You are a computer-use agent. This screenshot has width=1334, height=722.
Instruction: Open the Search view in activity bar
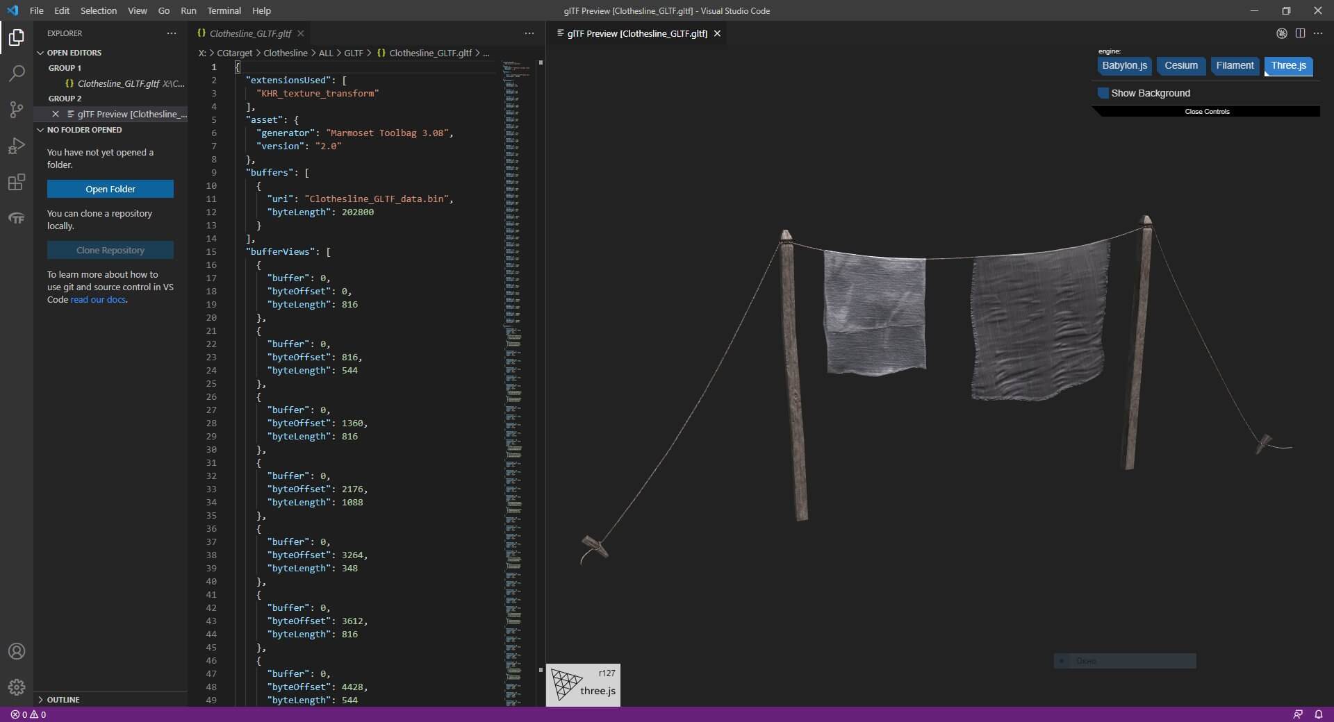coord(17,73)
